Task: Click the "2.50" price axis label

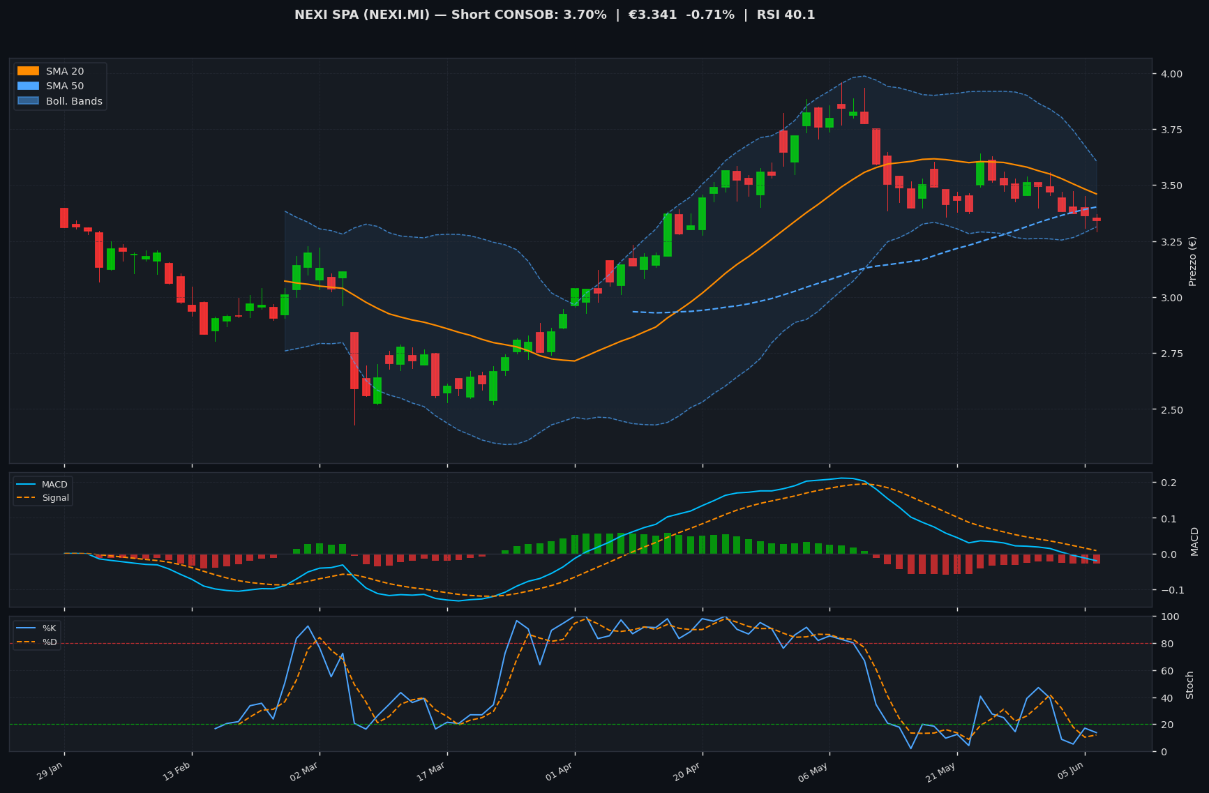Action: click(1171, 410)
